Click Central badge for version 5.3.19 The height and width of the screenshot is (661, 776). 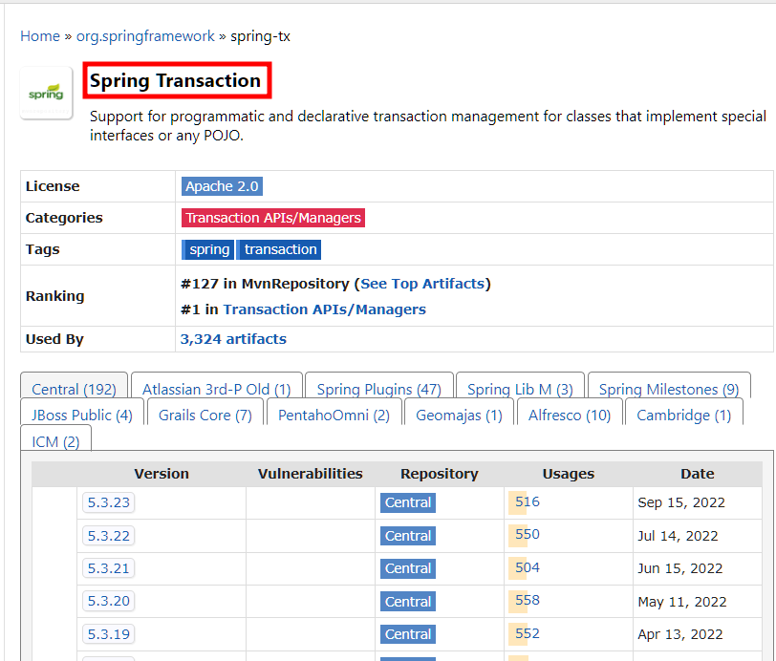click(x=408, y=634)
